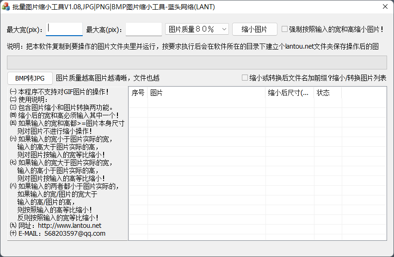Enable 强制按照输入的宽和高缩小图片 checkbox
Viewport: 394px width, 257px height.
point(284,29)
